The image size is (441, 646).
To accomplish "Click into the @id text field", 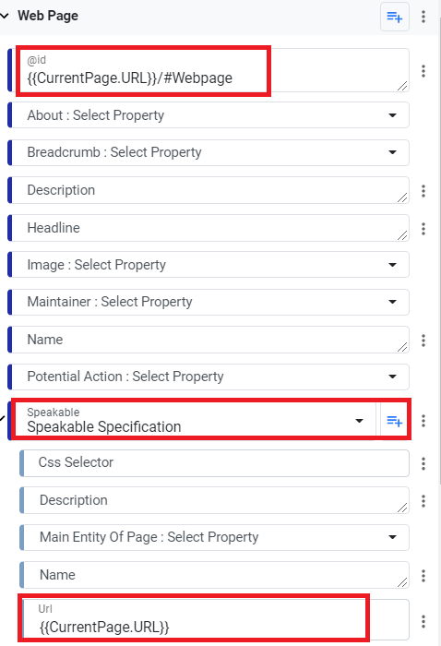I will click(210, 70).
